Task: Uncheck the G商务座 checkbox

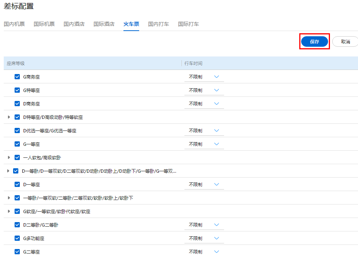Action: [x=17, y=77]
